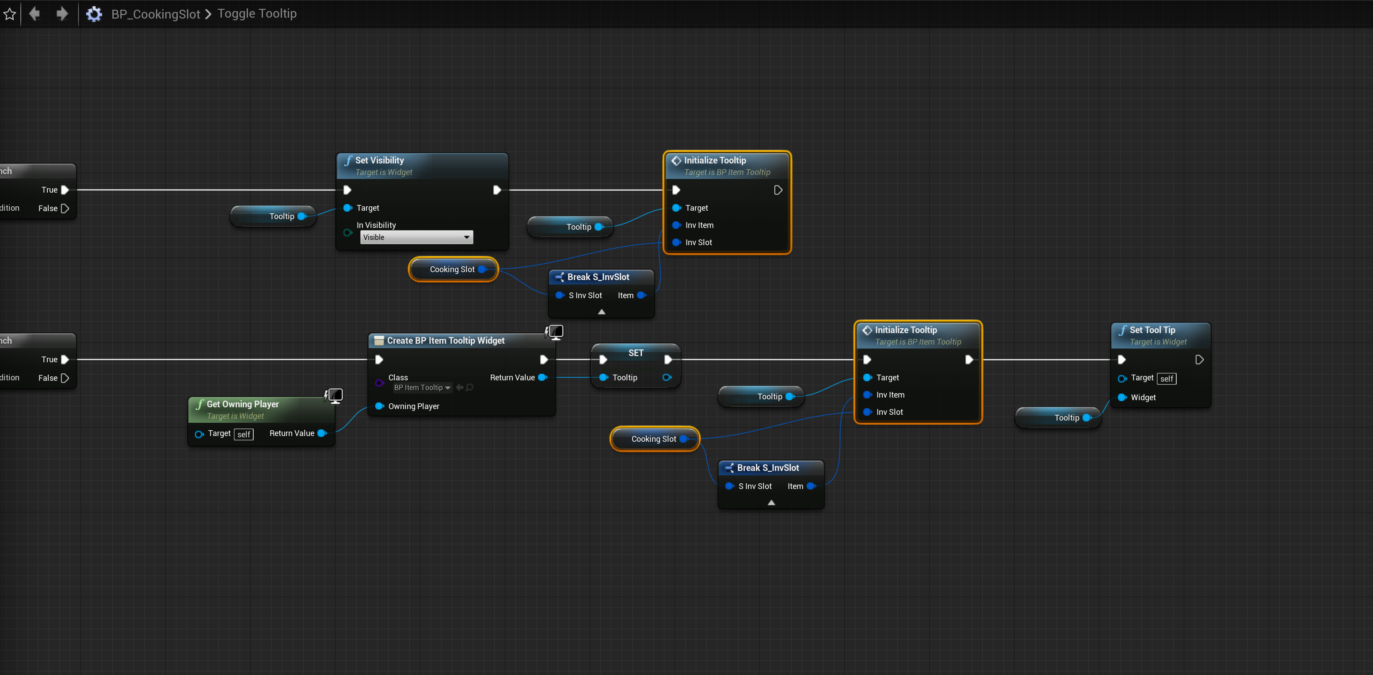
Task: Click the blueprint gear icon in the breadcrumb
Action: click(94, 14)
